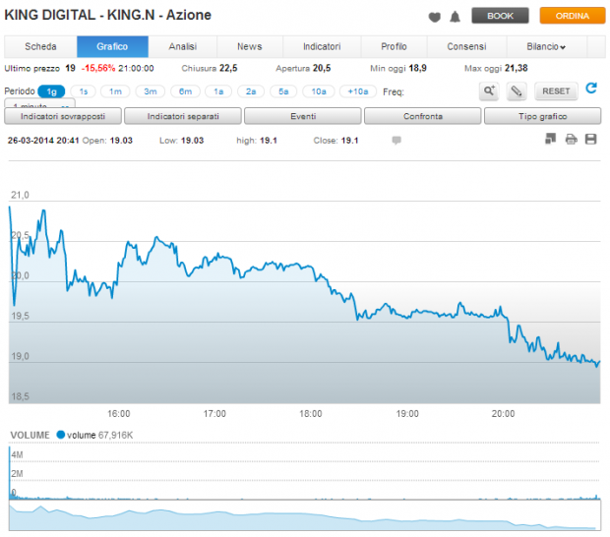Open the frequency dropdown showing 1 minute

[x=39, y=103]
